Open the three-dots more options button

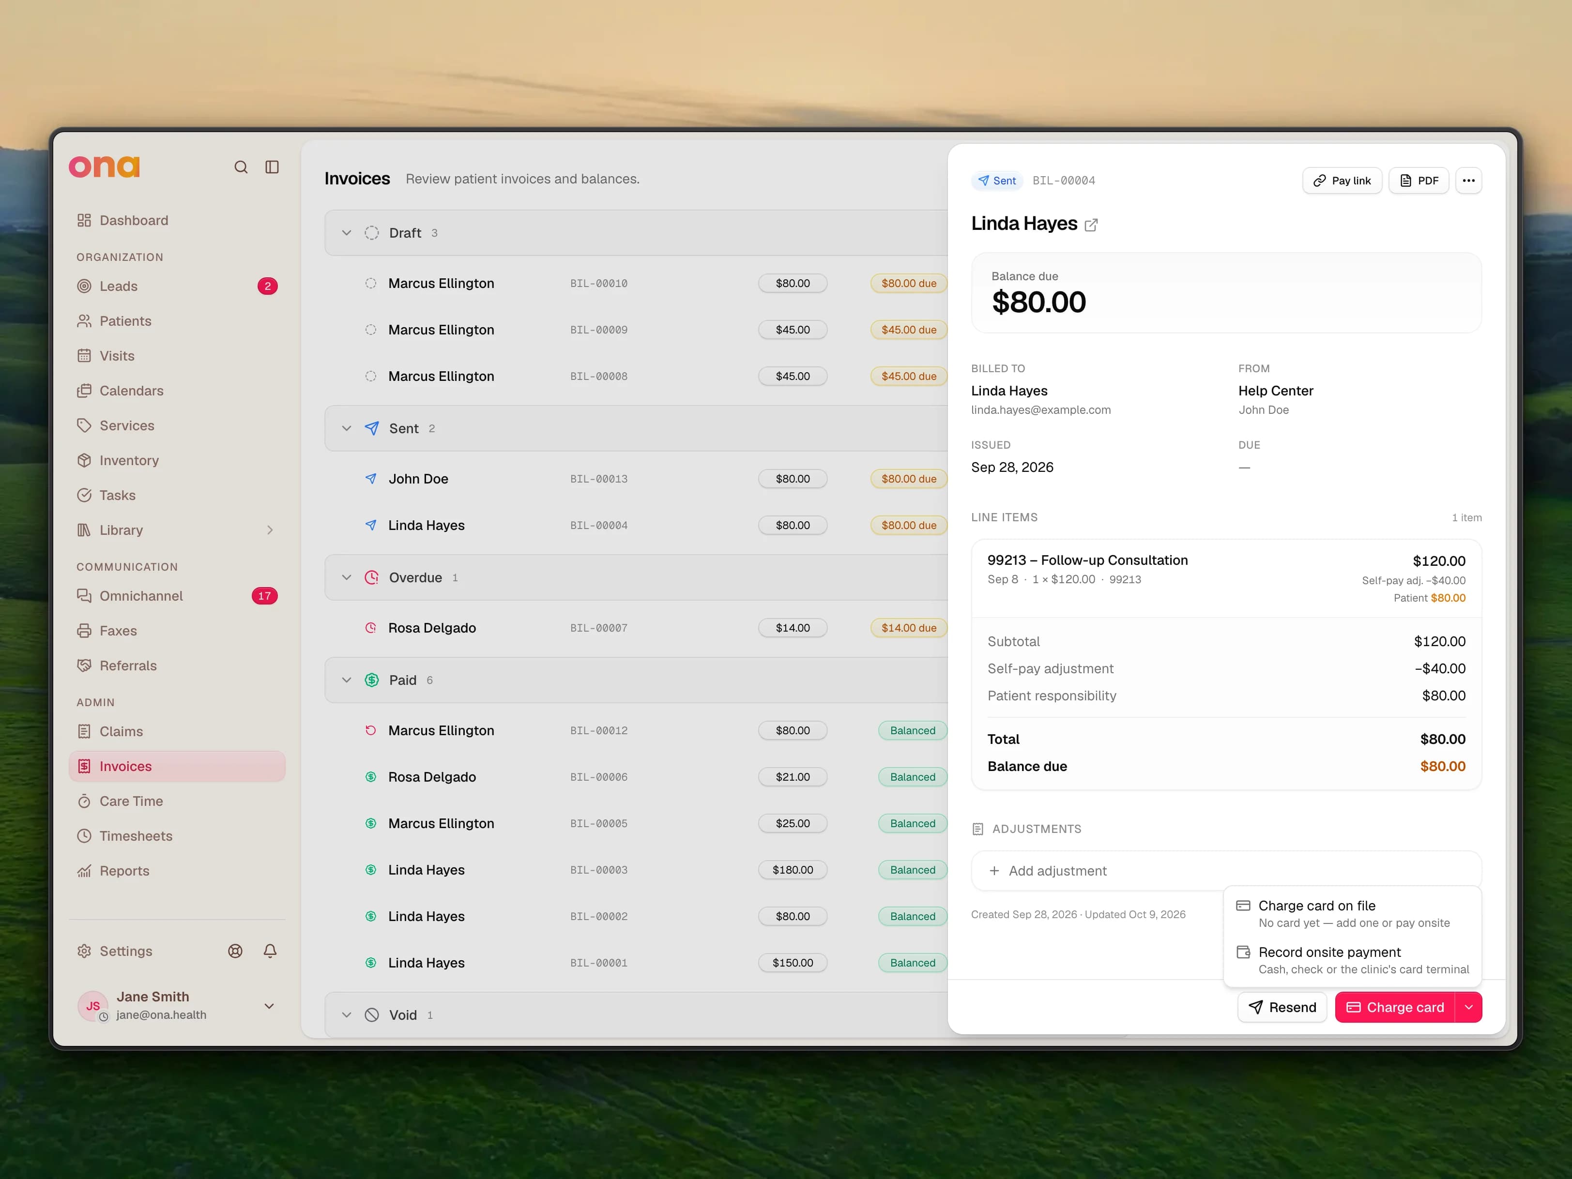[x=1468, y=181]
